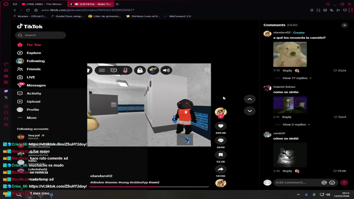This screenshot has width=354, height=199.
Task: Open the puppy image in creator's comment
Action: pos(290,54)
